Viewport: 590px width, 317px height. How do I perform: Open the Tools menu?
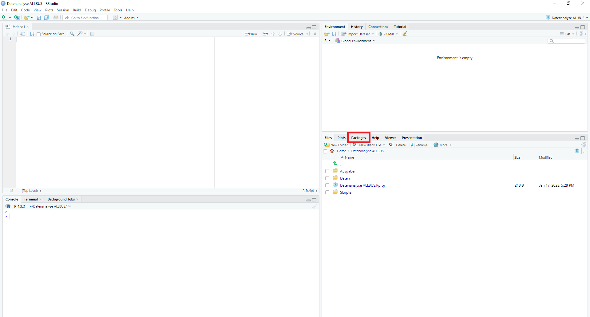click(118, 10)
